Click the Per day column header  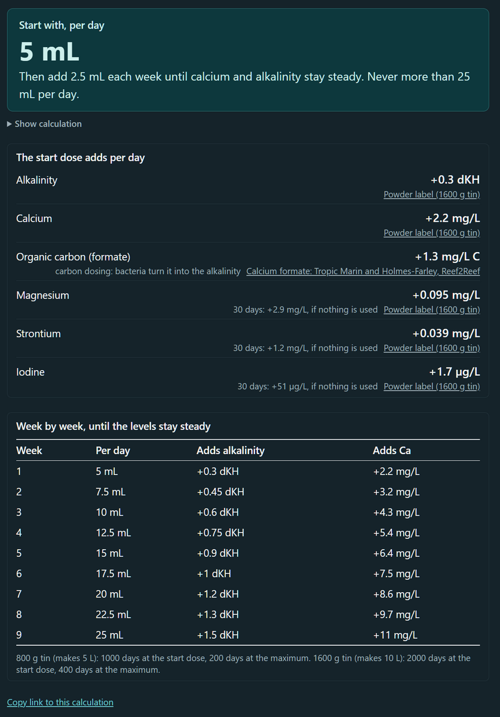(x=113, y=451)
